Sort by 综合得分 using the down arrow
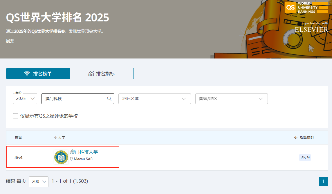The height and width of the screenshot is (194, 332). (x=296, y=138)
